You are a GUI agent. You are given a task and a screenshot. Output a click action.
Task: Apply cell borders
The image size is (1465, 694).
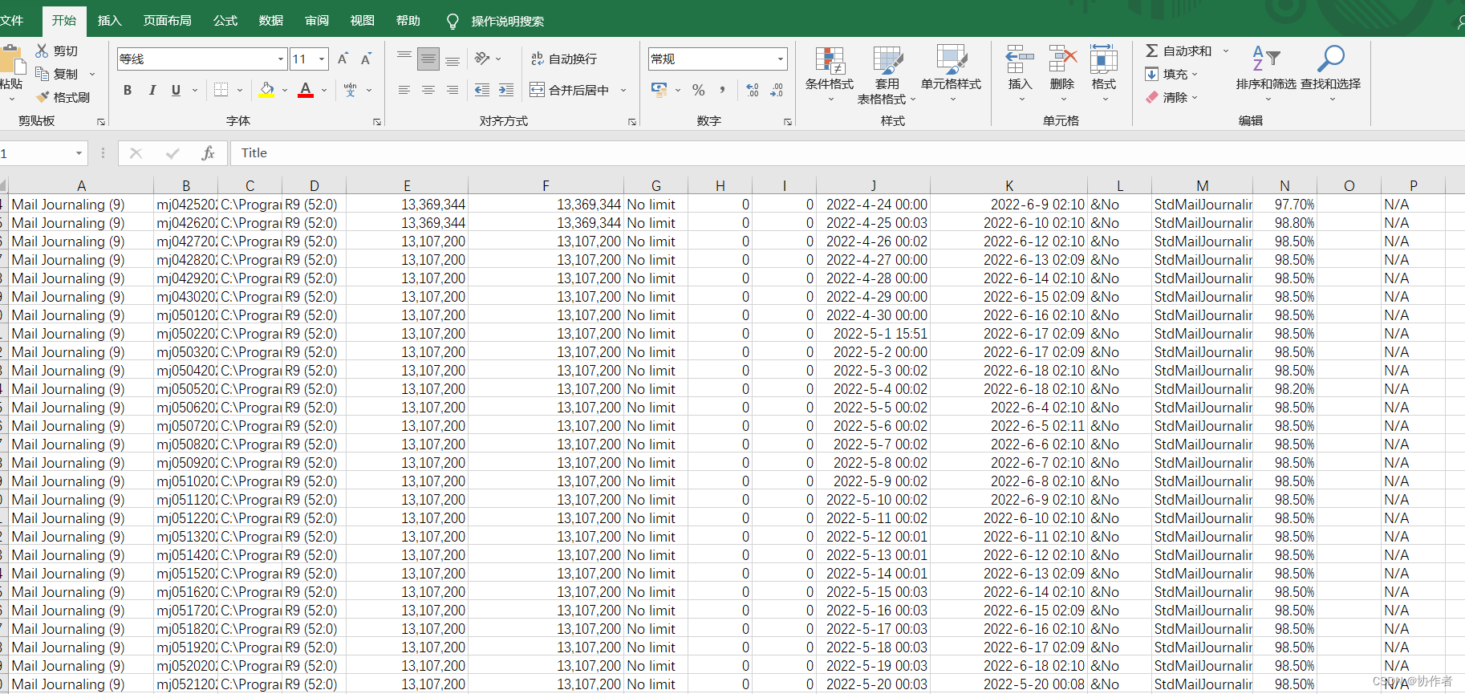tap(221, 90)
